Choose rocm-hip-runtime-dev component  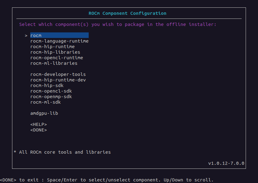click(x=58, y=80)
